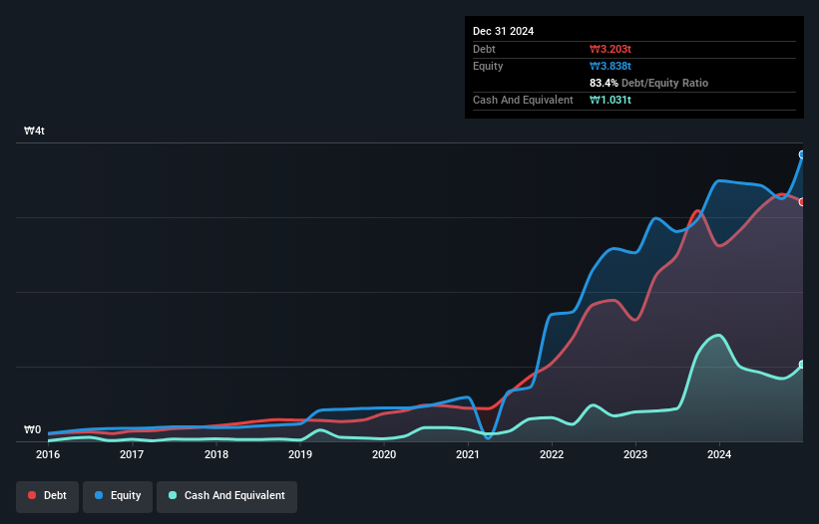Click the 2017 x-axis label
This screenshot has width=819, height=524.
pos(132,454)
